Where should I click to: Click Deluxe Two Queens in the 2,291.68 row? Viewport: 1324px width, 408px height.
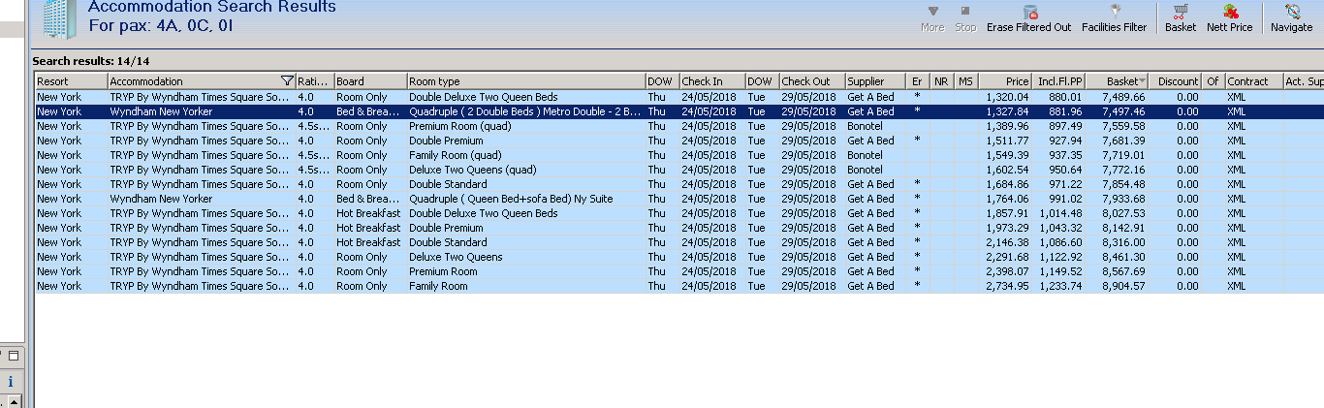point(456,257)
